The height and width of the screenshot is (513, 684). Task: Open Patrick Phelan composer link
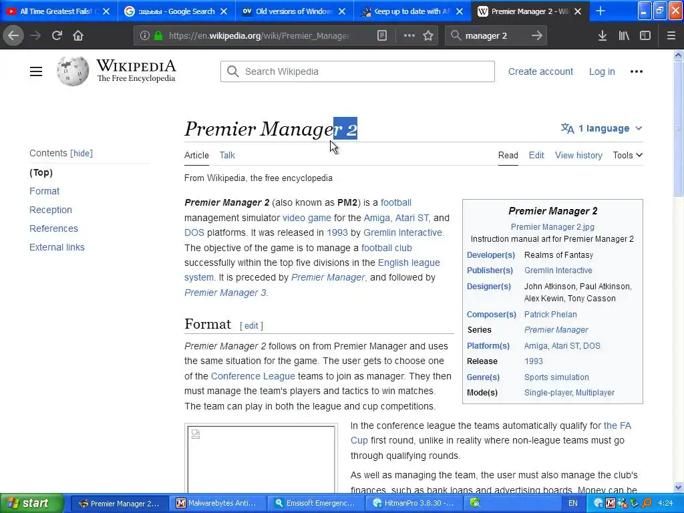(550, 315)
